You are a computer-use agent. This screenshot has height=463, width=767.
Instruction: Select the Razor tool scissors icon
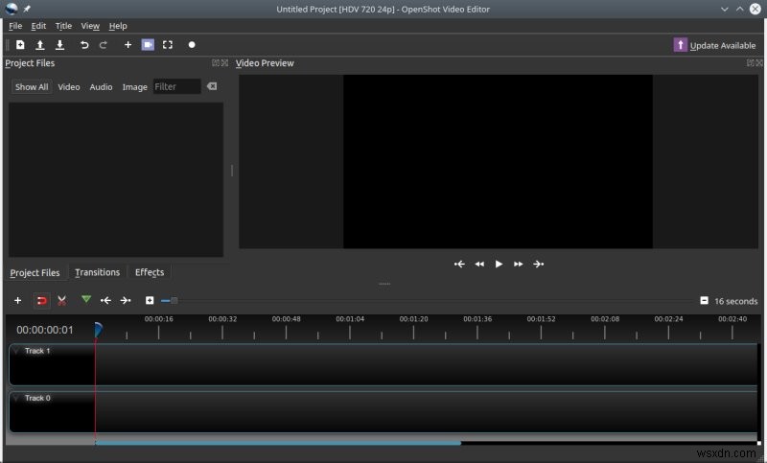[x=61, y=300]
